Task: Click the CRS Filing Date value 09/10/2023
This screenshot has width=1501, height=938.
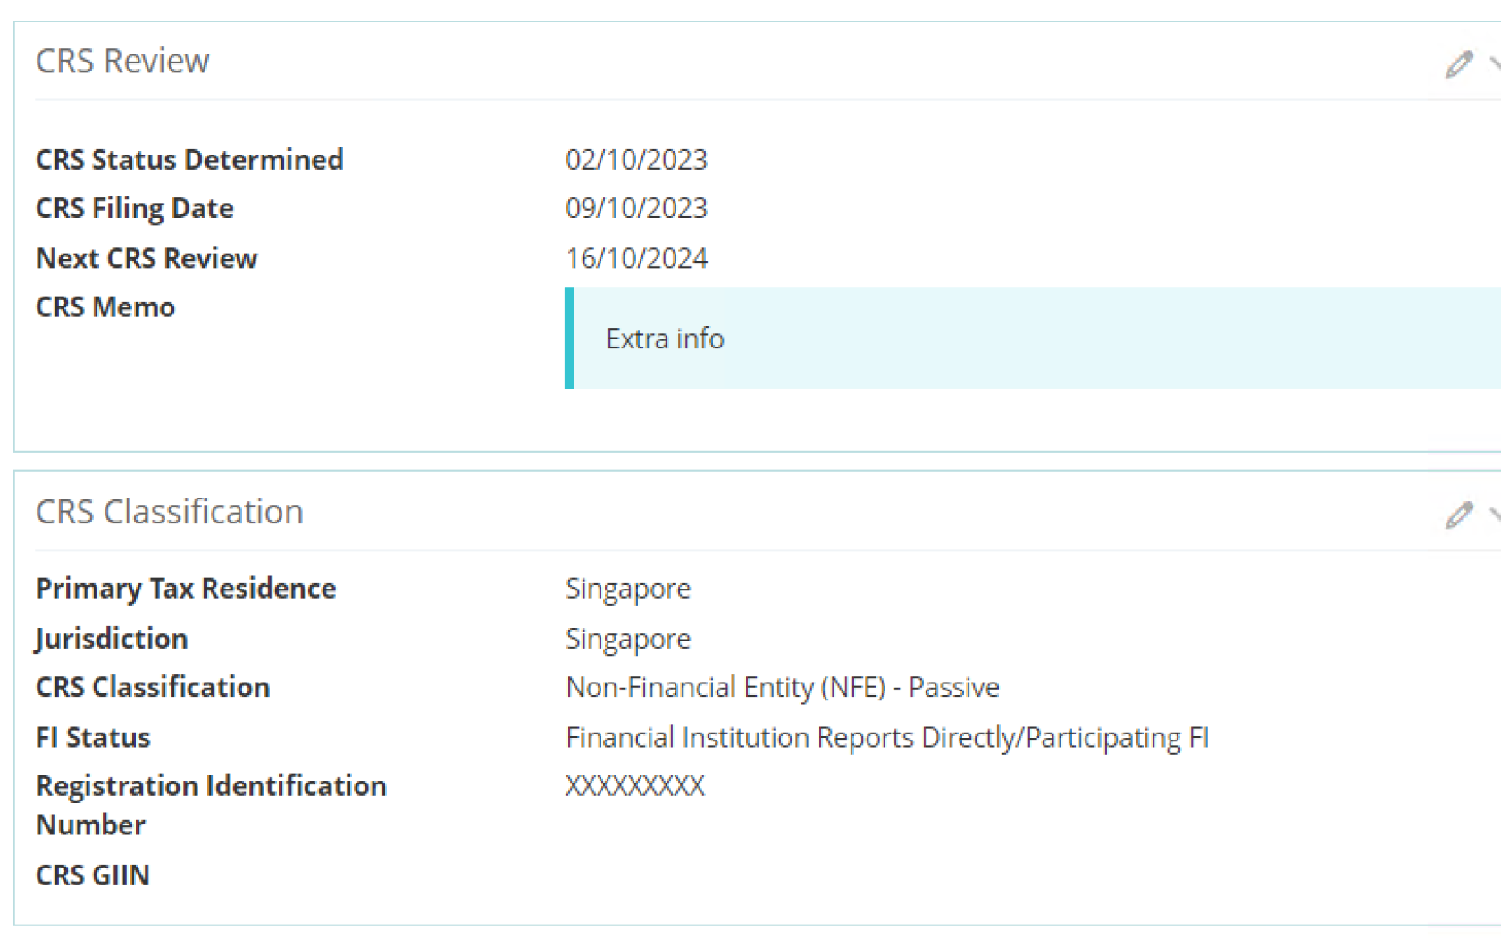Action: [636, 208]
